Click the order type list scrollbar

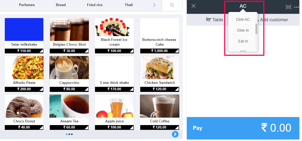256,29
